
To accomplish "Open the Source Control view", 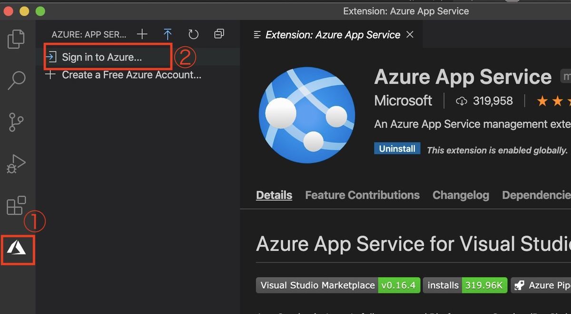I will point(17,122).
